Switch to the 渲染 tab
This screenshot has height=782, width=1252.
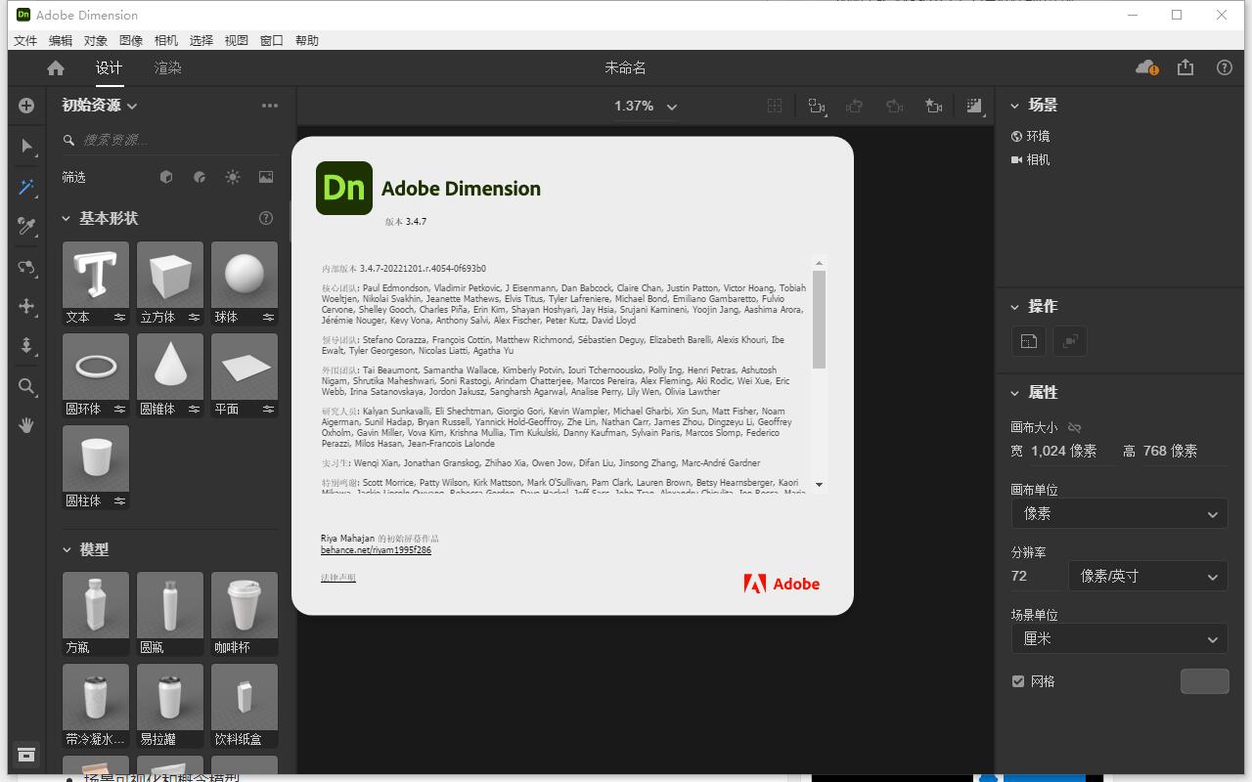[x=168, y=67]
